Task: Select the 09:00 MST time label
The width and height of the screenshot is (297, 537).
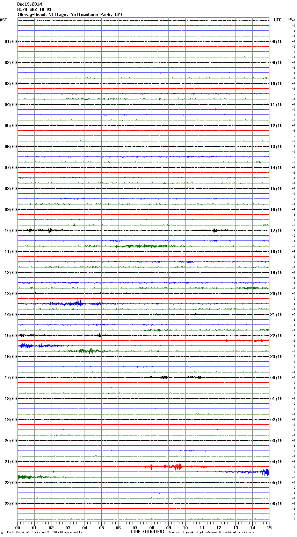Action: click(x=11, y=210)
